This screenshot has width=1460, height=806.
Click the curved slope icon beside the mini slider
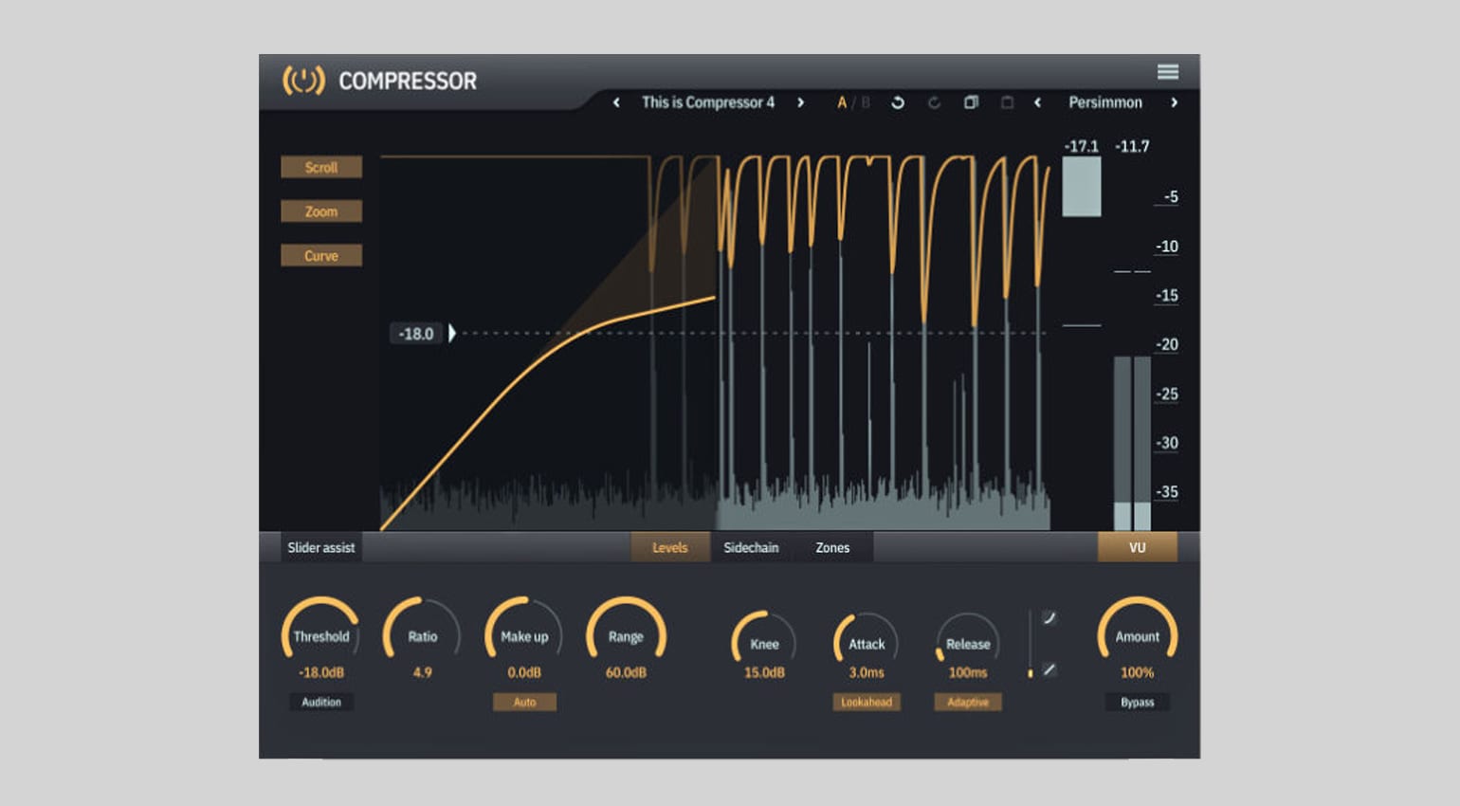pyautogui.click(x=1049, y=616)
